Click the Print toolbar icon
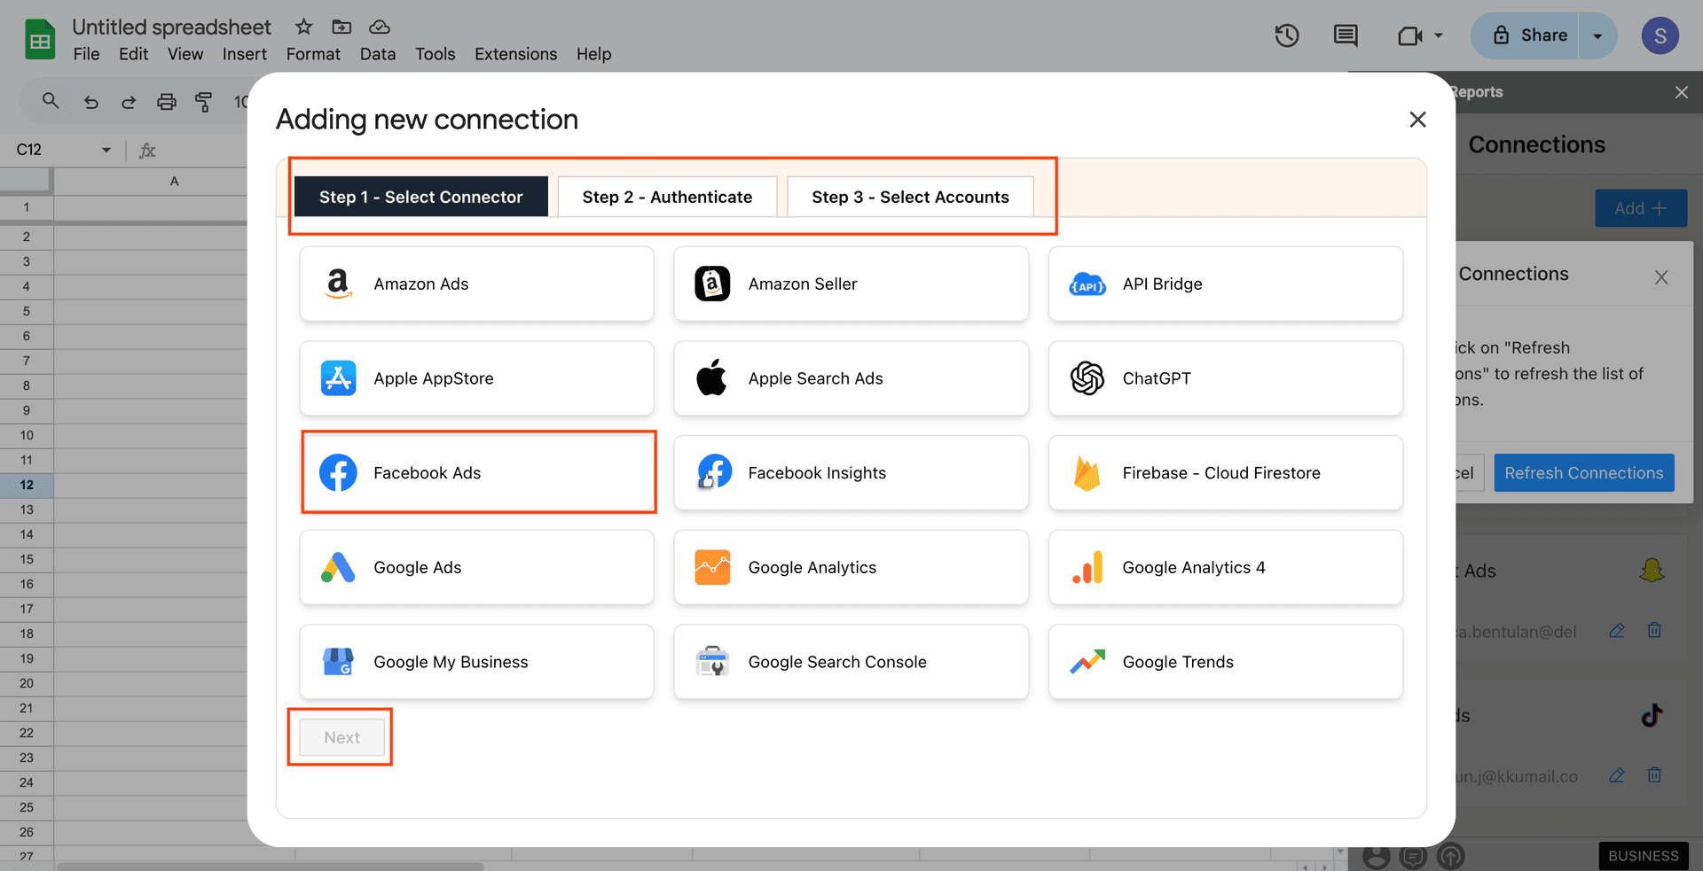This screenshot has width=1703, height=871. (166, 102)
